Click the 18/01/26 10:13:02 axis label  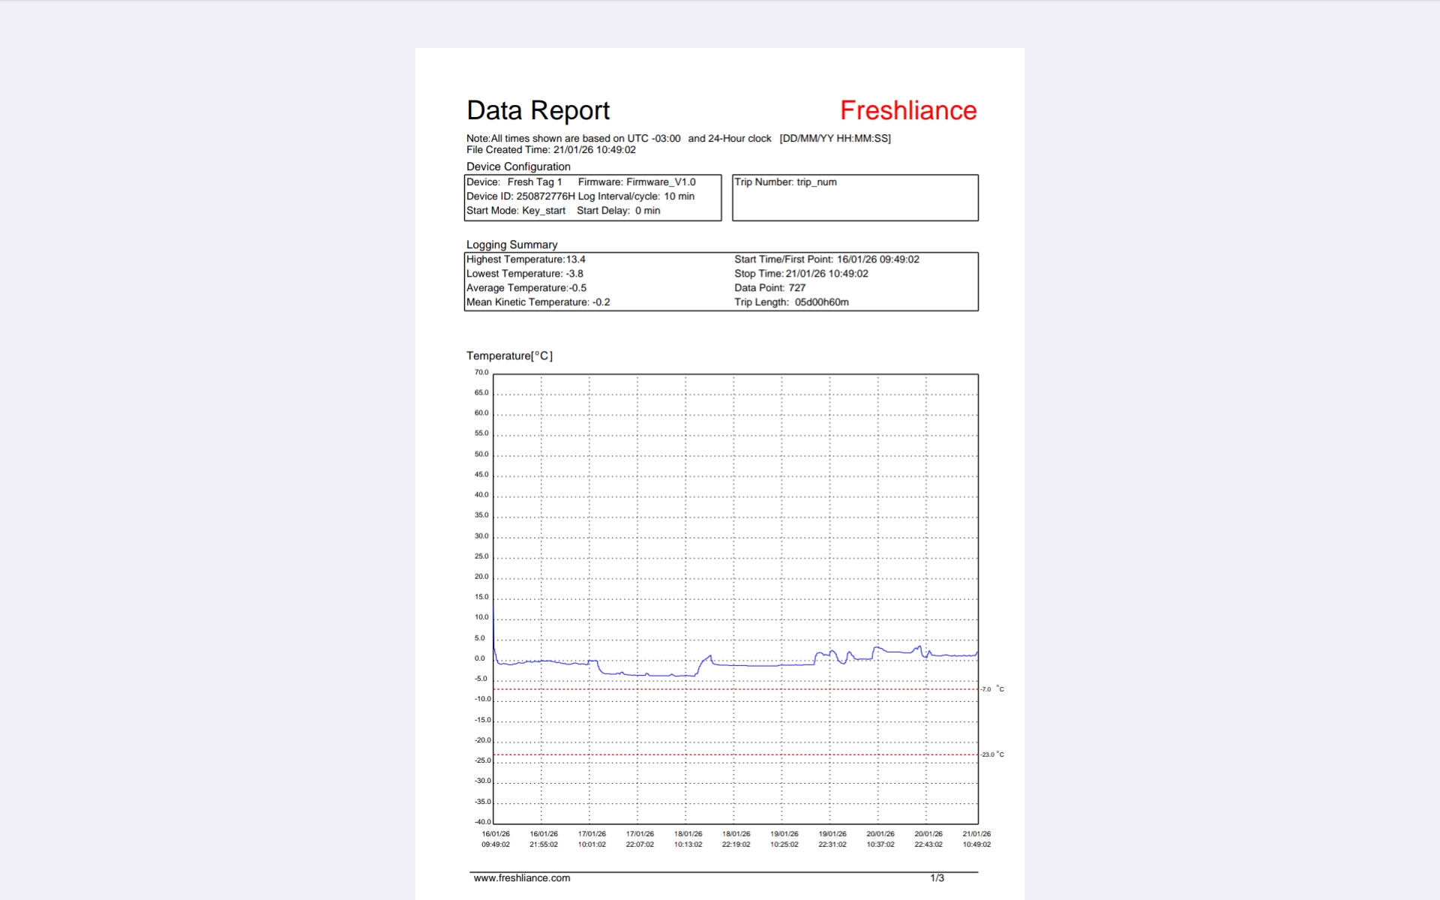point(688,839)
